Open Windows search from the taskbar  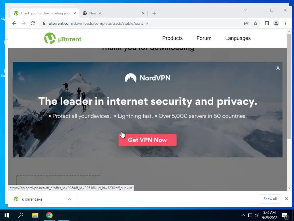[x=21, y=215]
